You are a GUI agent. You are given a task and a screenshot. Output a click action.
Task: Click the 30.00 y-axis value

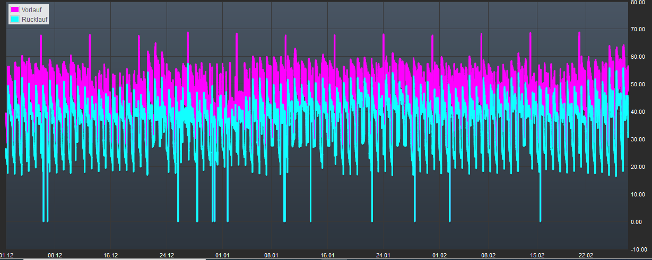[637, 139]
